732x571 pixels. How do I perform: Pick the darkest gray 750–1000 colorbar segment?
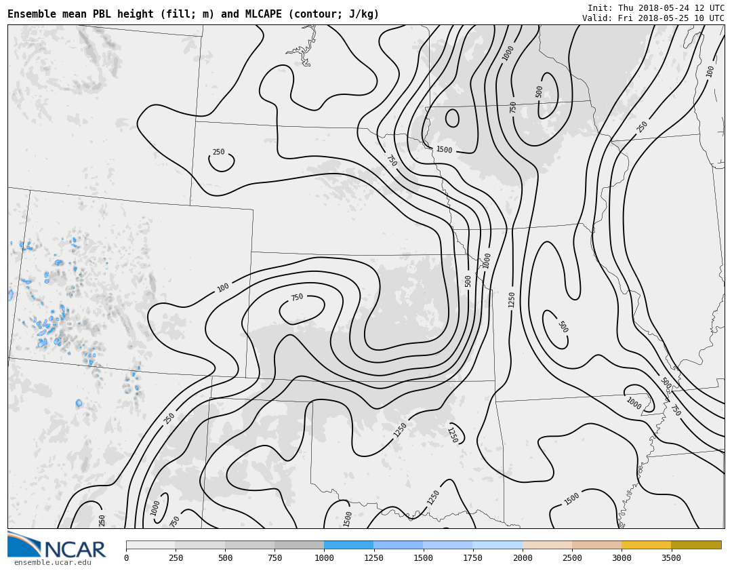pyautogui.click(x=300, y=545)
